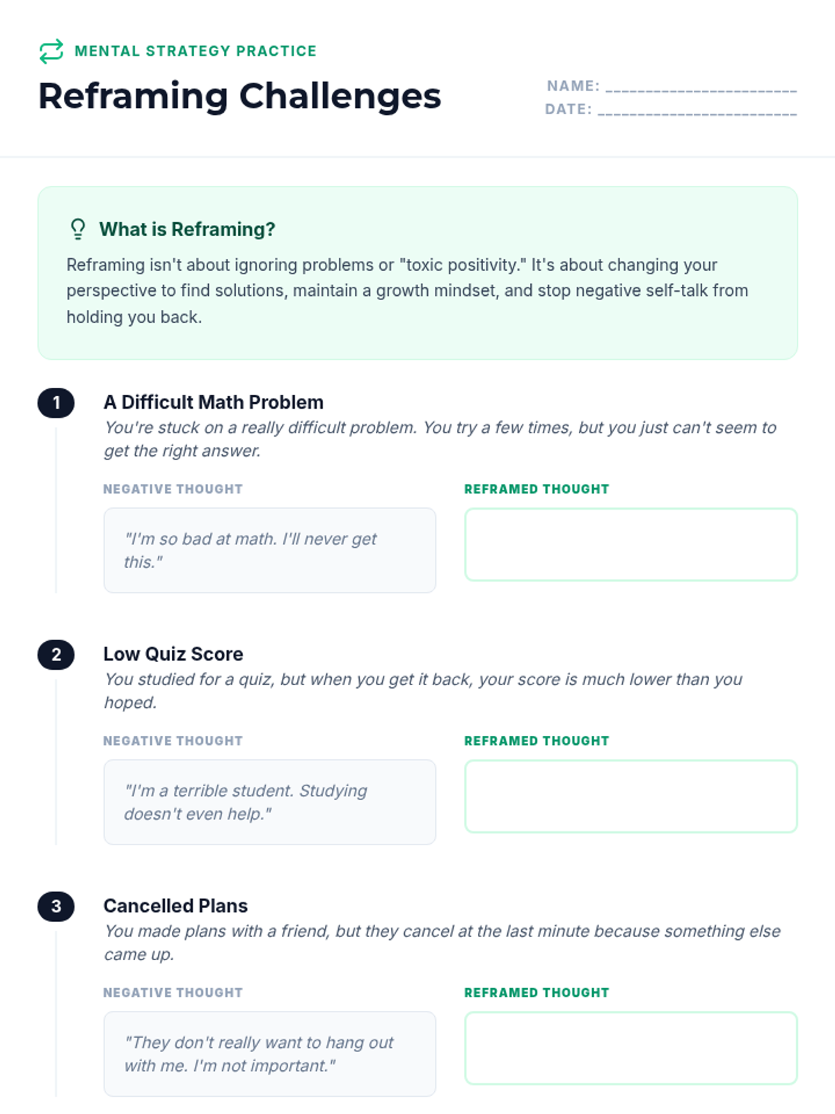Click reframed thought box for Low Quiz Score
The image size is (835, 1114).
(x=630, y=797)
